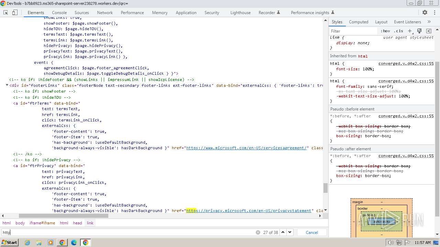Screen dimensions: 440x247
Task: Click the '27 of 38' search result count
Action: 271,232
